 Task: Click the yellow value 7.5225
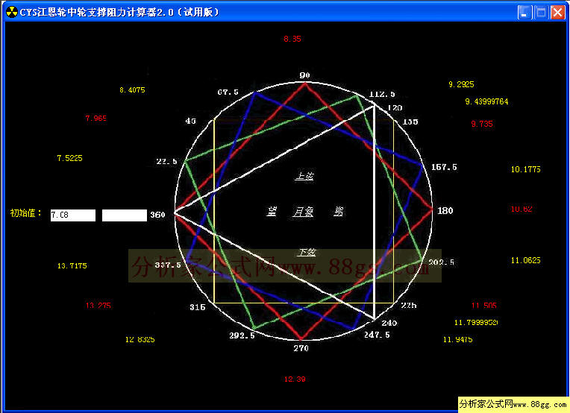pos(70,158)
